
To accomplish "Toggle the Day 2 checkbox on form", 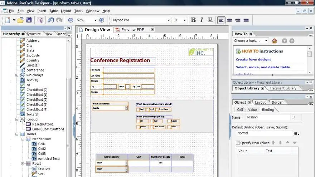I will [x=147, y=109].
